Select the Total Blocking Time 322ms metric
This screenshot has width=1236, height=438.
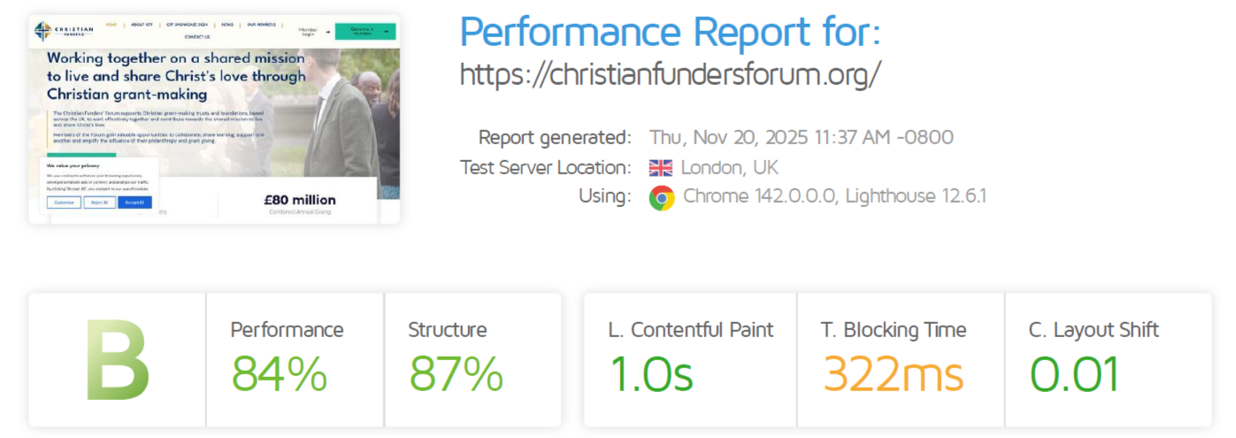pyautogui.click(x=893, y=373)
